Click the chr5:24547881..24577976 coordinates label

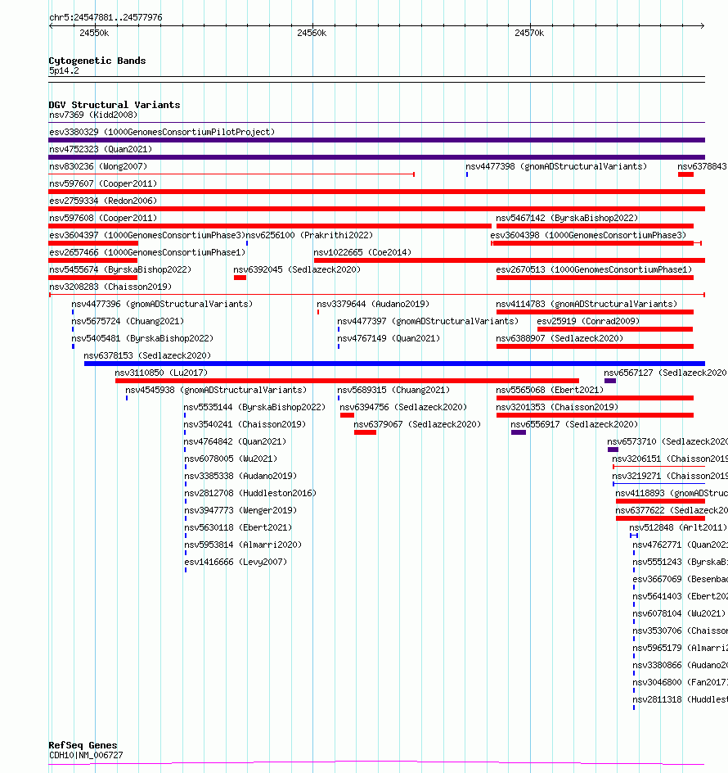pyautogui.click(x=106, y=17)
